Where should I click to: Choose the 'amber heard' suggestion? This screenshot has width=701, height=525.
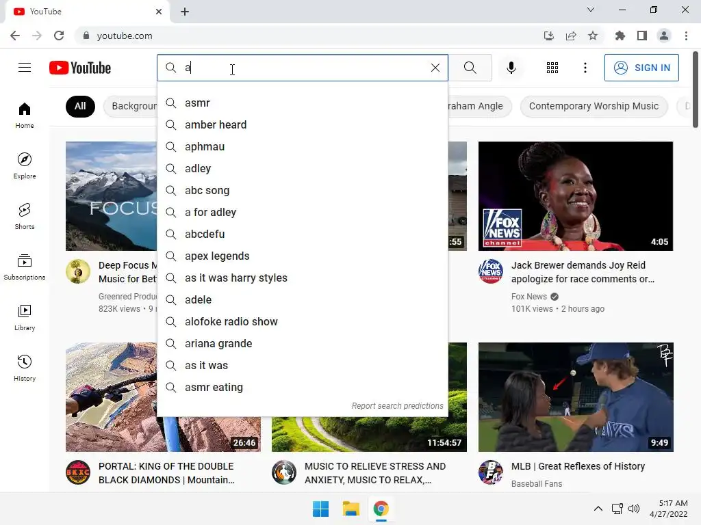pos(302,124)
